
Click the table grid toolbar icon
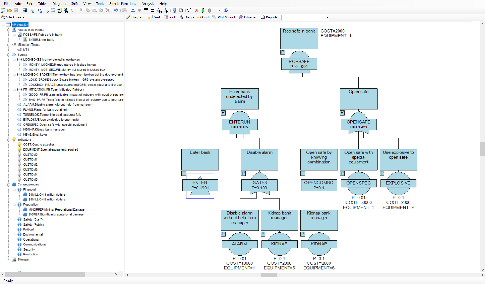(x=146, y=10)
